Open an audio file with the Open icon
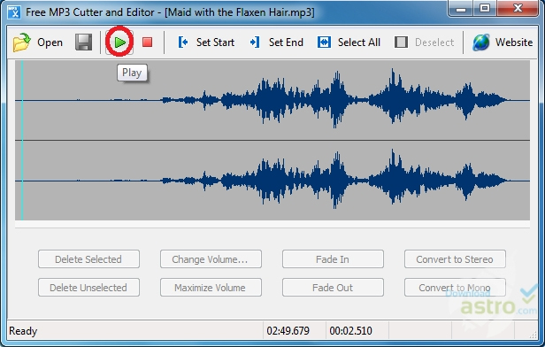 coord(21,42)
